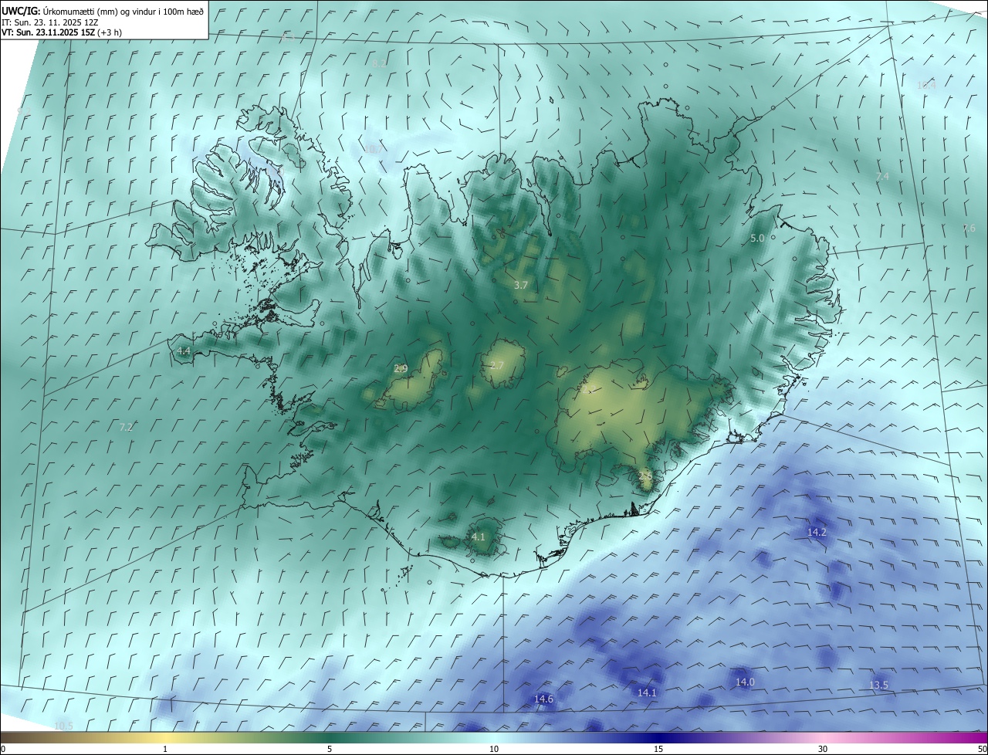988x755 pixels.
Task: Click the 2.7 value label on the map
Action: coord(497,365)
